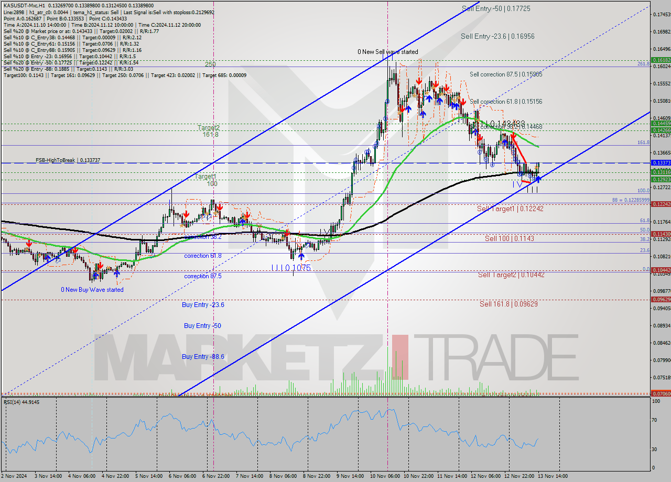Click the blue '261.8' Fibonacci level label
The height and width of the screenshot is (482, 671).
(643, 63)
